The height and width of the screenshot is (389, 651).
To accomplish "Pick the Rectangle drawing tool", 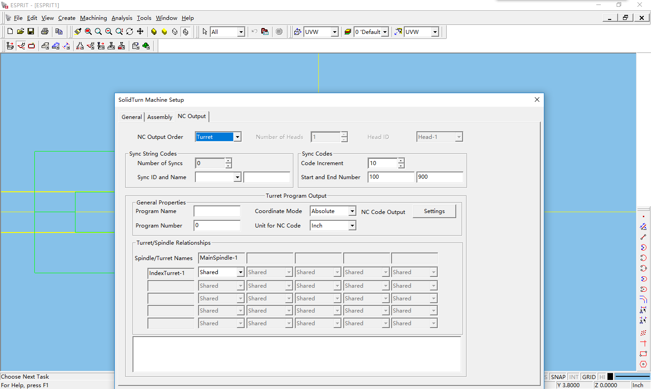I will point(643,354).
